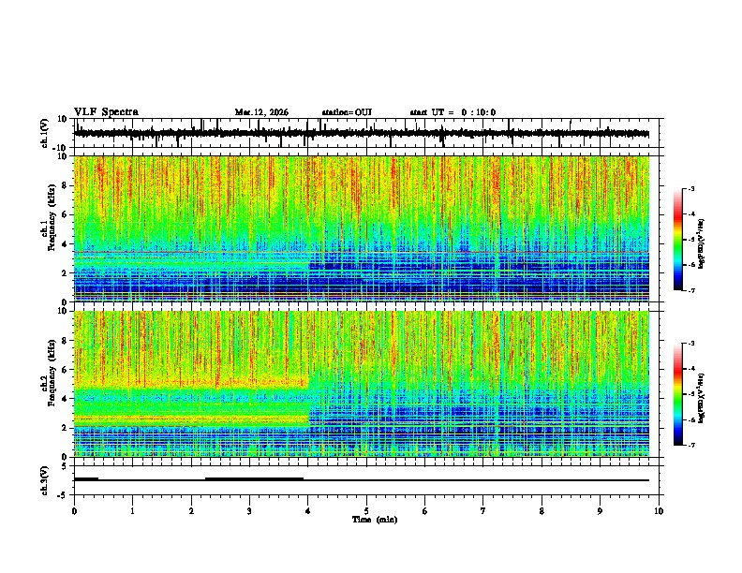Click the "-7" label on ch.2 color scale
Image resolution: width=742 pixels, height=573 pixels.
pyautogui.click(x=691, y=445)
